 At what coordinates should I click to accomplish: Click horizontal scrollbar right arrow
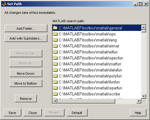pyautogui.click(x=139, y=101)
